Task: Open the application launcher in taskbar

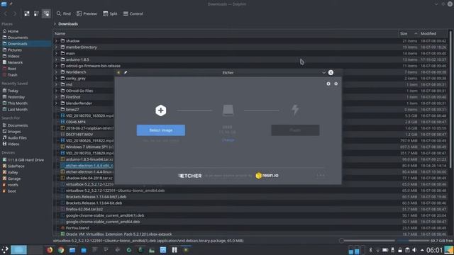Action: (5, 250)
